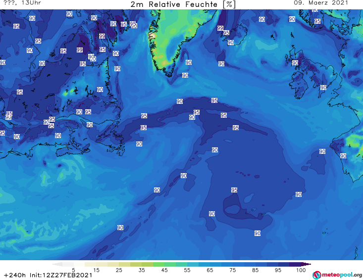Click the colorbar tick label 95

pyautogui.click(x=278, y=270)
